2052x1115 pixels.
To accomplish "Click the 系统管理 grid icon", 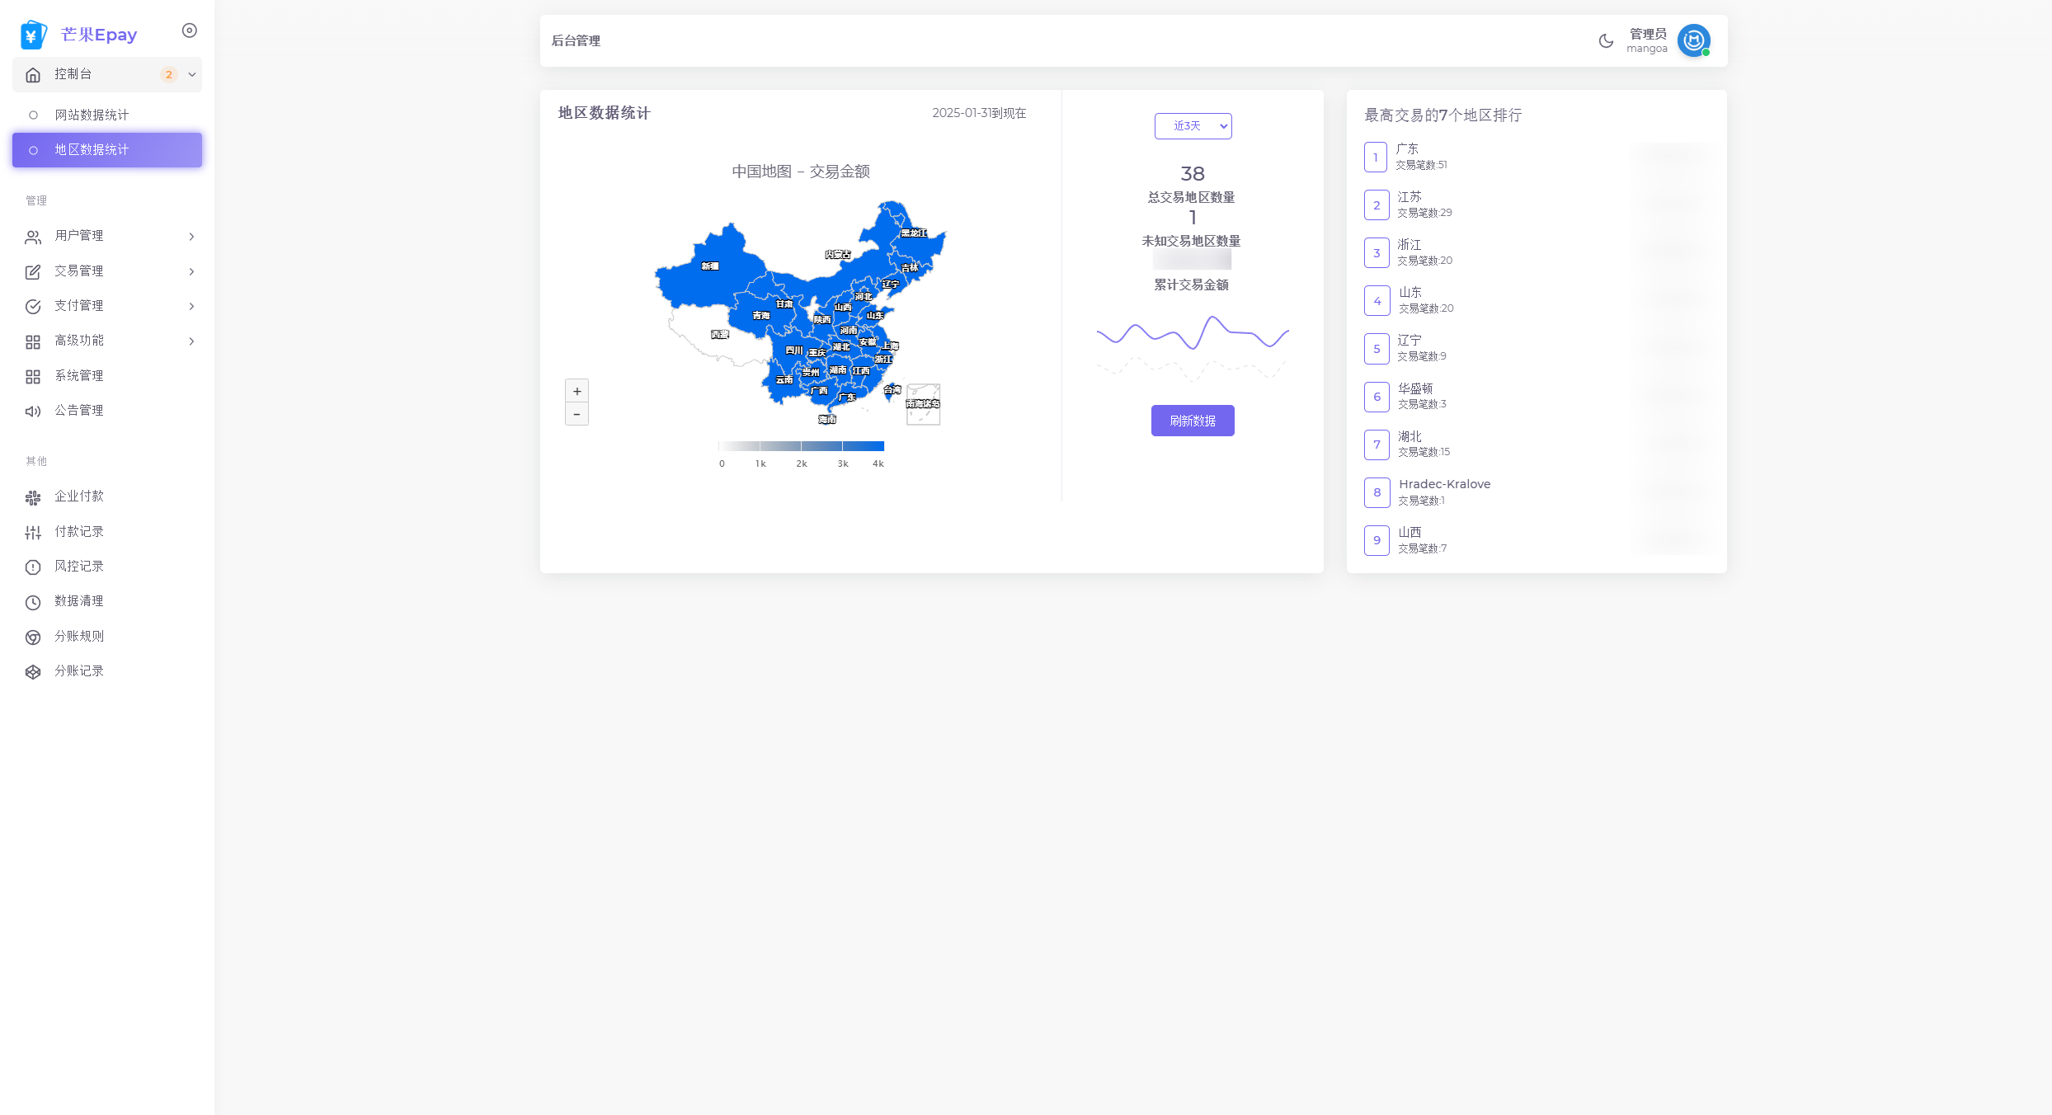I will pos(33,377).
